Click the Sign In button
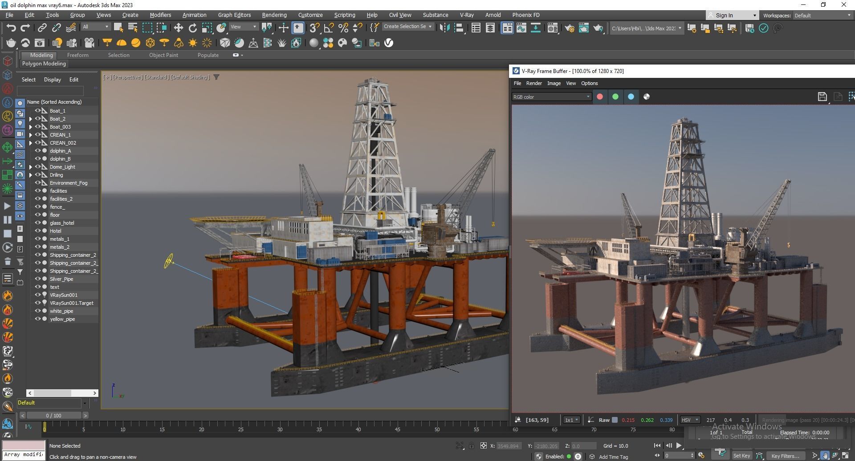 tap(732, 15)
